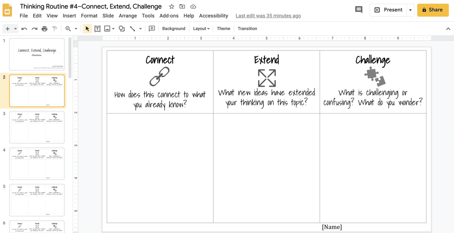
Task: Click the Transition button
Action: coord(247,29)
